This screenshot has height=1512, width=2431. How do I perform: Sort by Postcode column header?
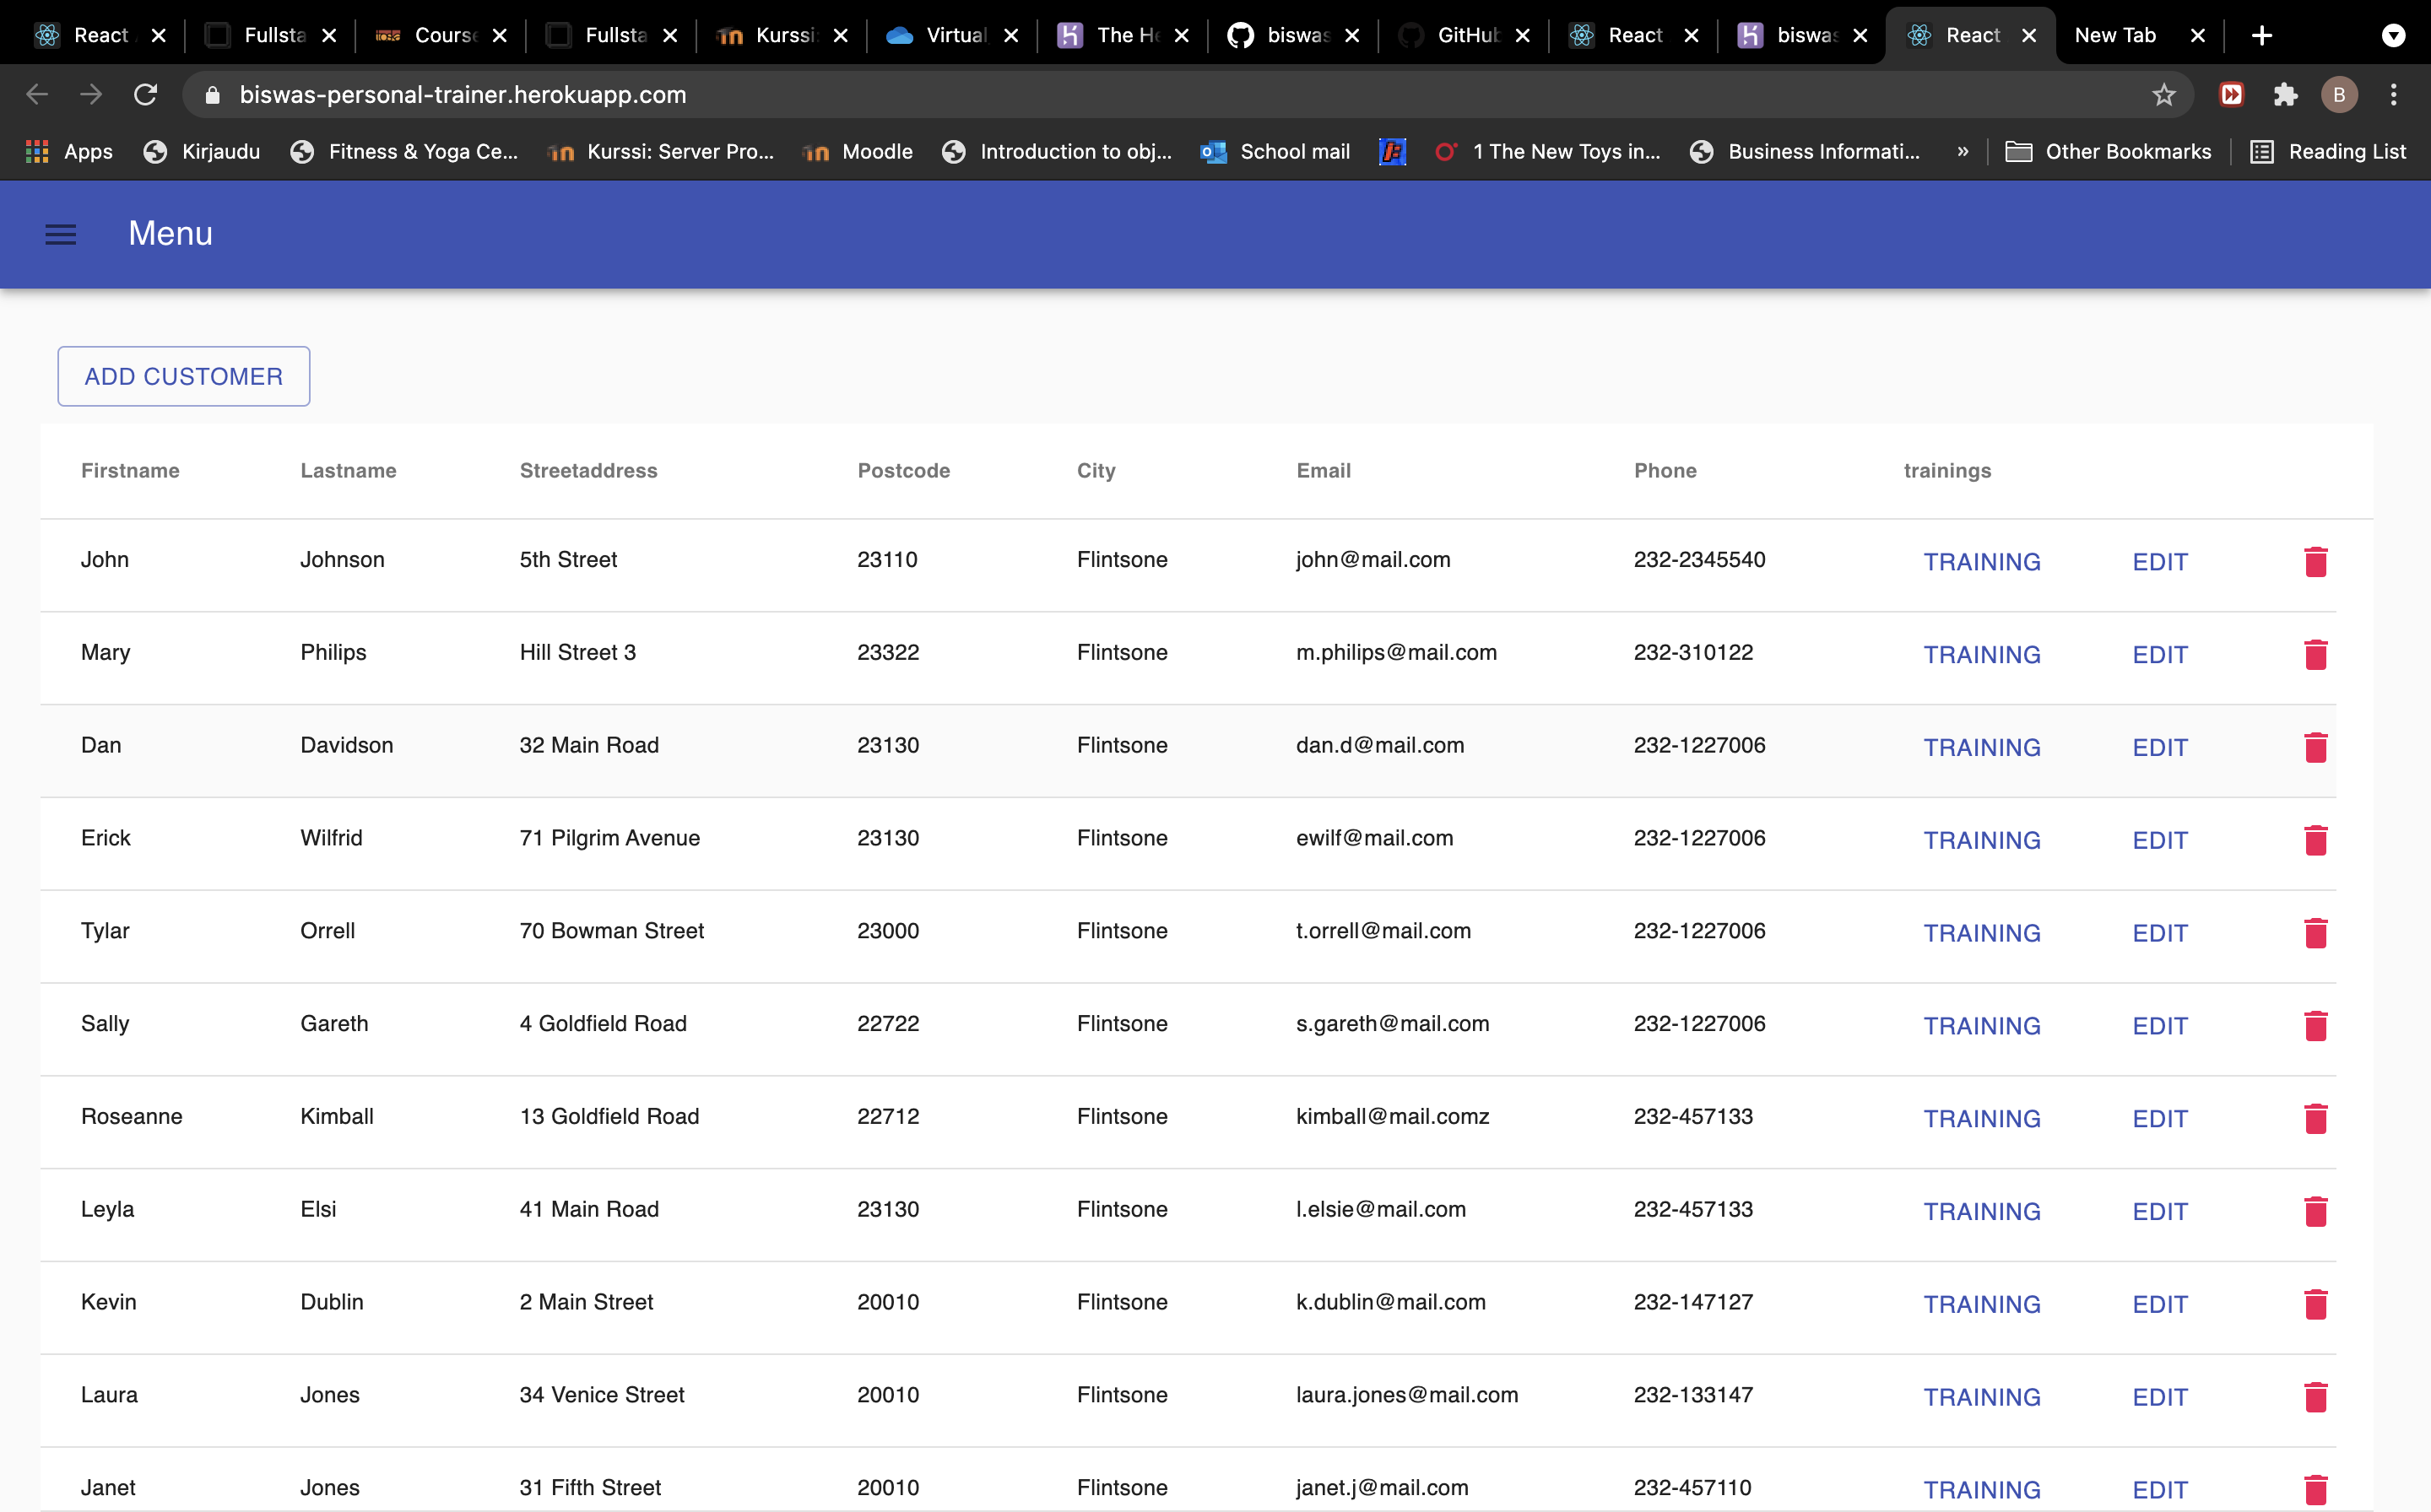(x=903, y=471)
